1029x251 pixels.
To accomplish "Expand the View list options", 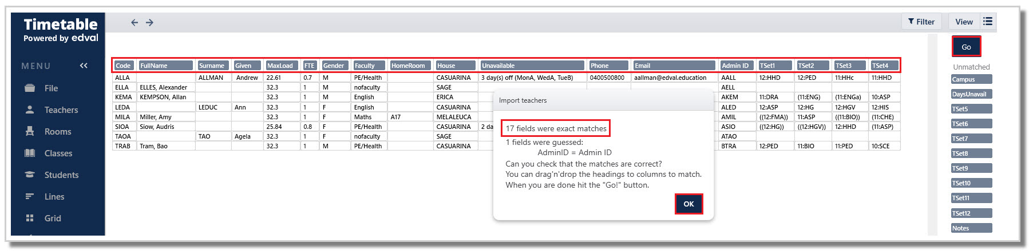I will [x=988, y=21].
